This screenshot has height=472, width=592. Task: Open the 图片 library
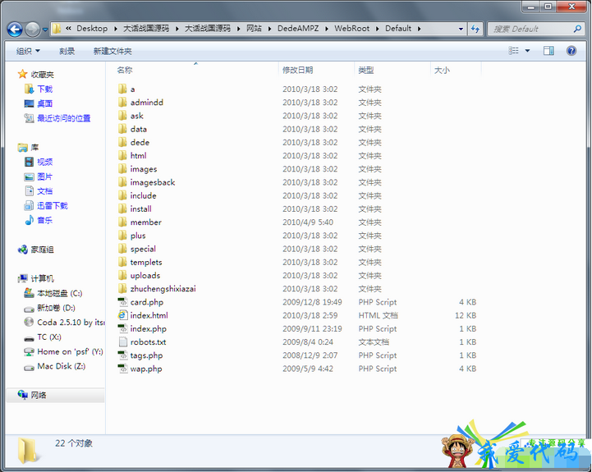pos(45,176)
